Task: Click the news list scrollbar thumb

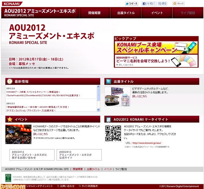Action: point(98,95)
